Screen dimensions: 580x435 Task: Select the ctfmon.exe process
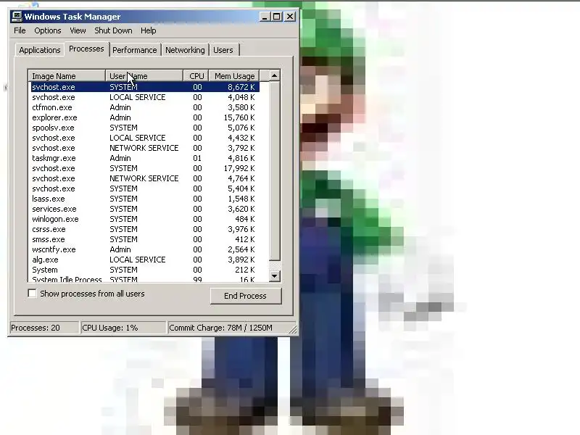coord(145,107)
